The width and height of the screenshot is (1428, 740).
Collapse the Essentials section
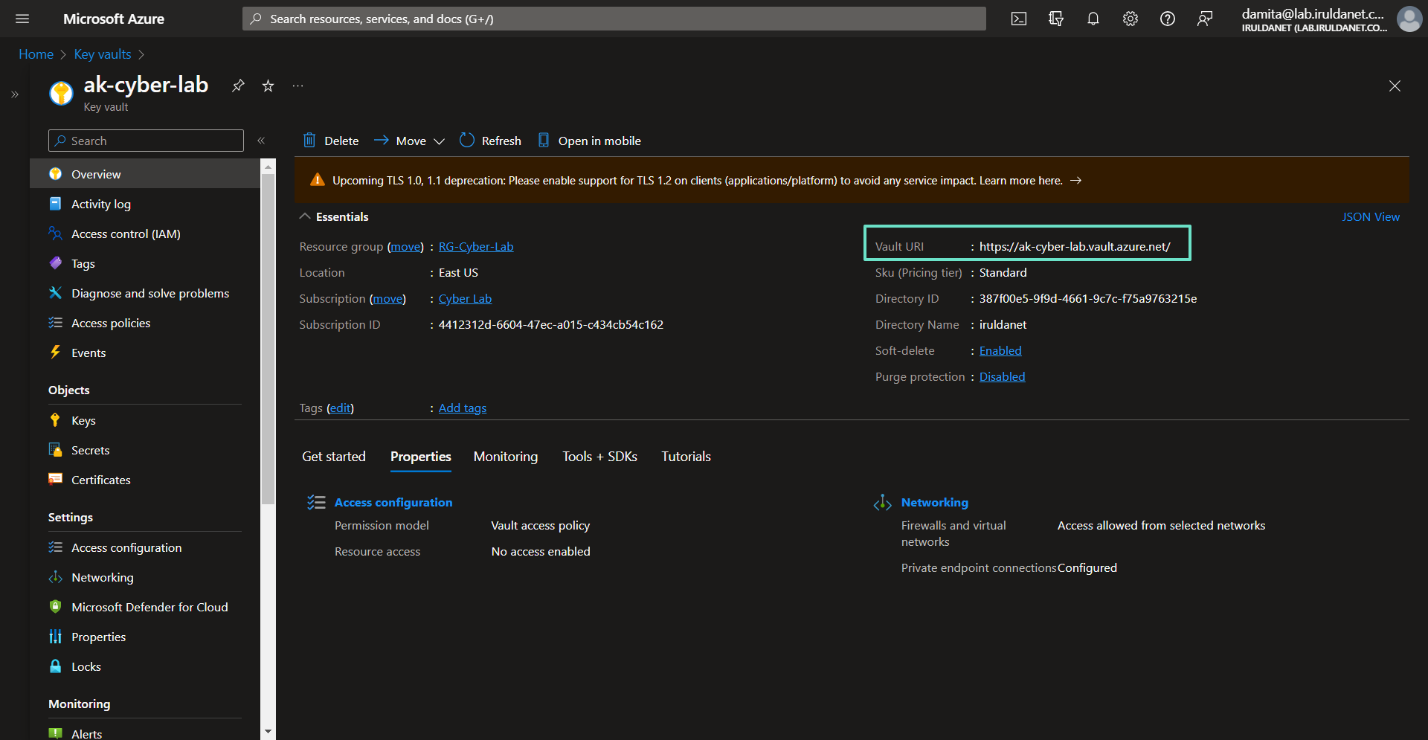(x=305, y=216)
